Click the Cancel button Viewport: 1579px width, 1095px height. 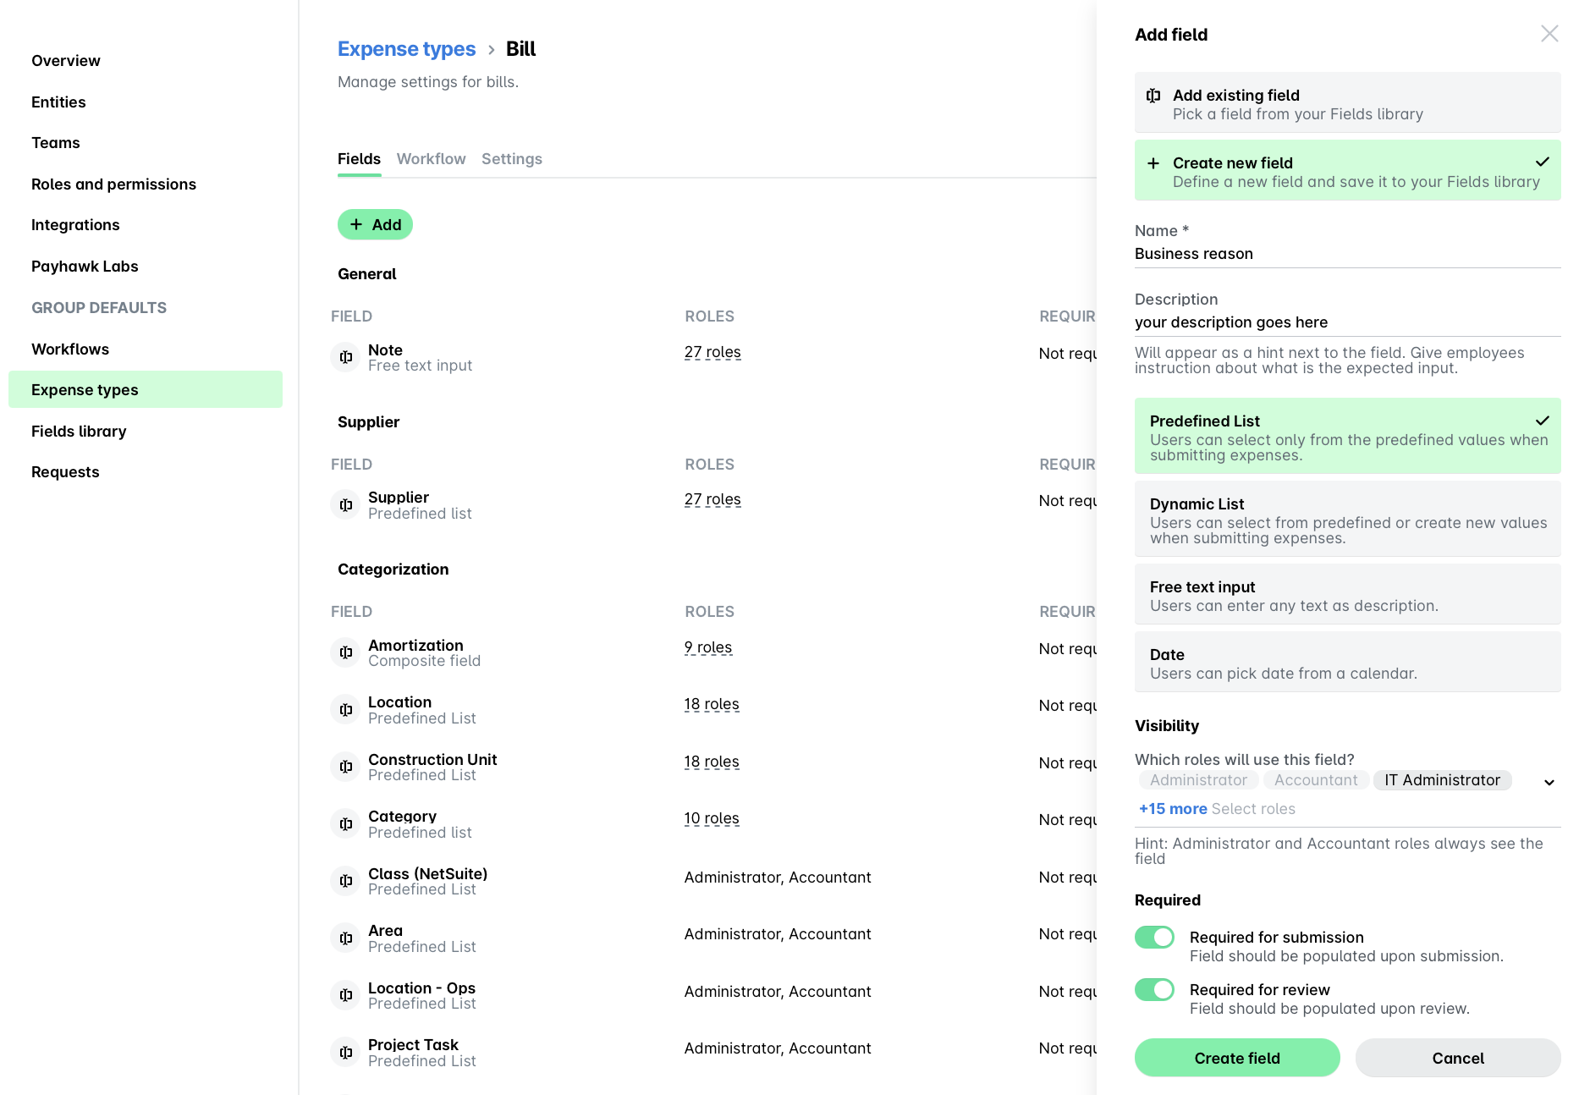1458,1058
